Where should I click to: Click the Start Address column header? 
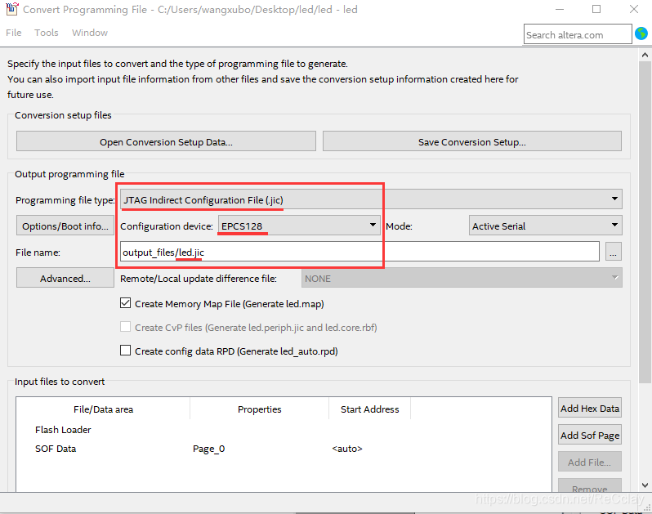pos(369,409)
